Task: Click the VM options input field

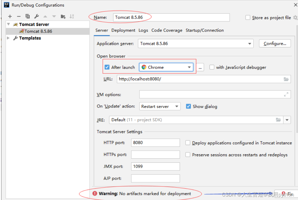Action: (215, 94)
